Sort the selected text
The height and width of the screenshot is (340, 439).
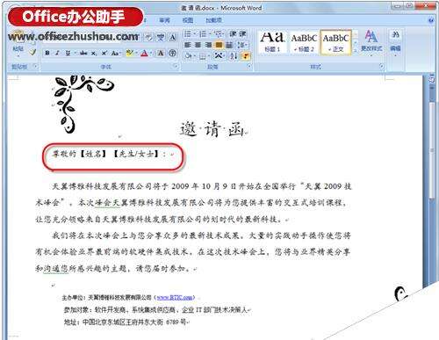pyautogui.click(x=234, y=55)
